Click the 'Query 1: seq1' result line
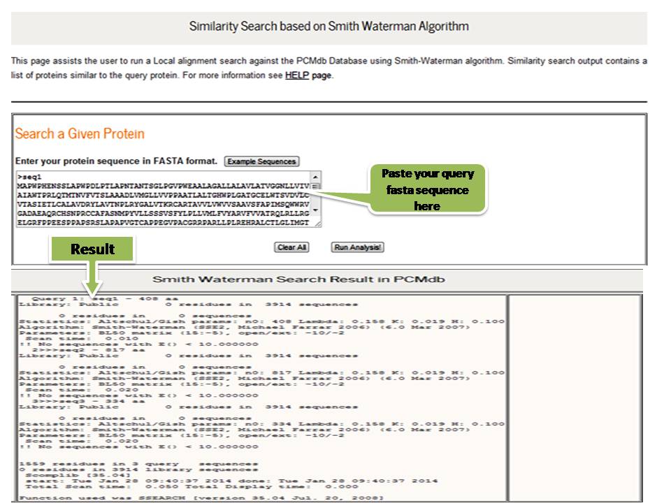 tap(77, 298)
